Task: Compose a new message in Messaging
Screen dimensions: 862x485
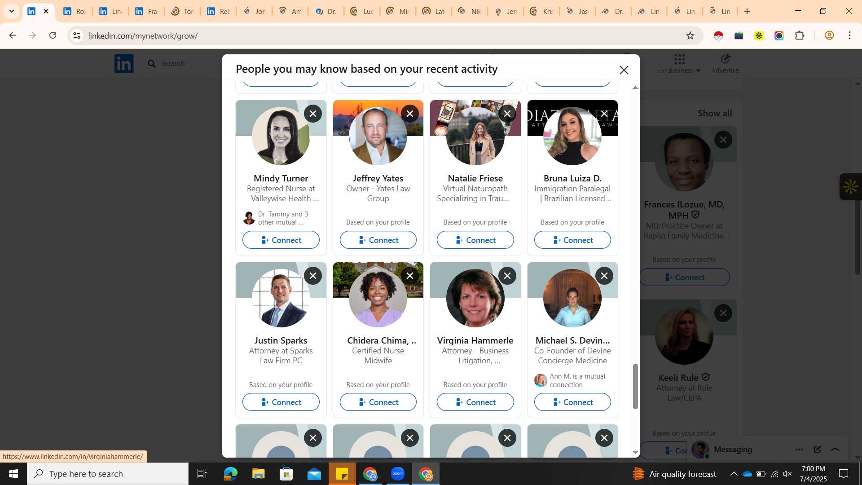Action: pos(817,450)
